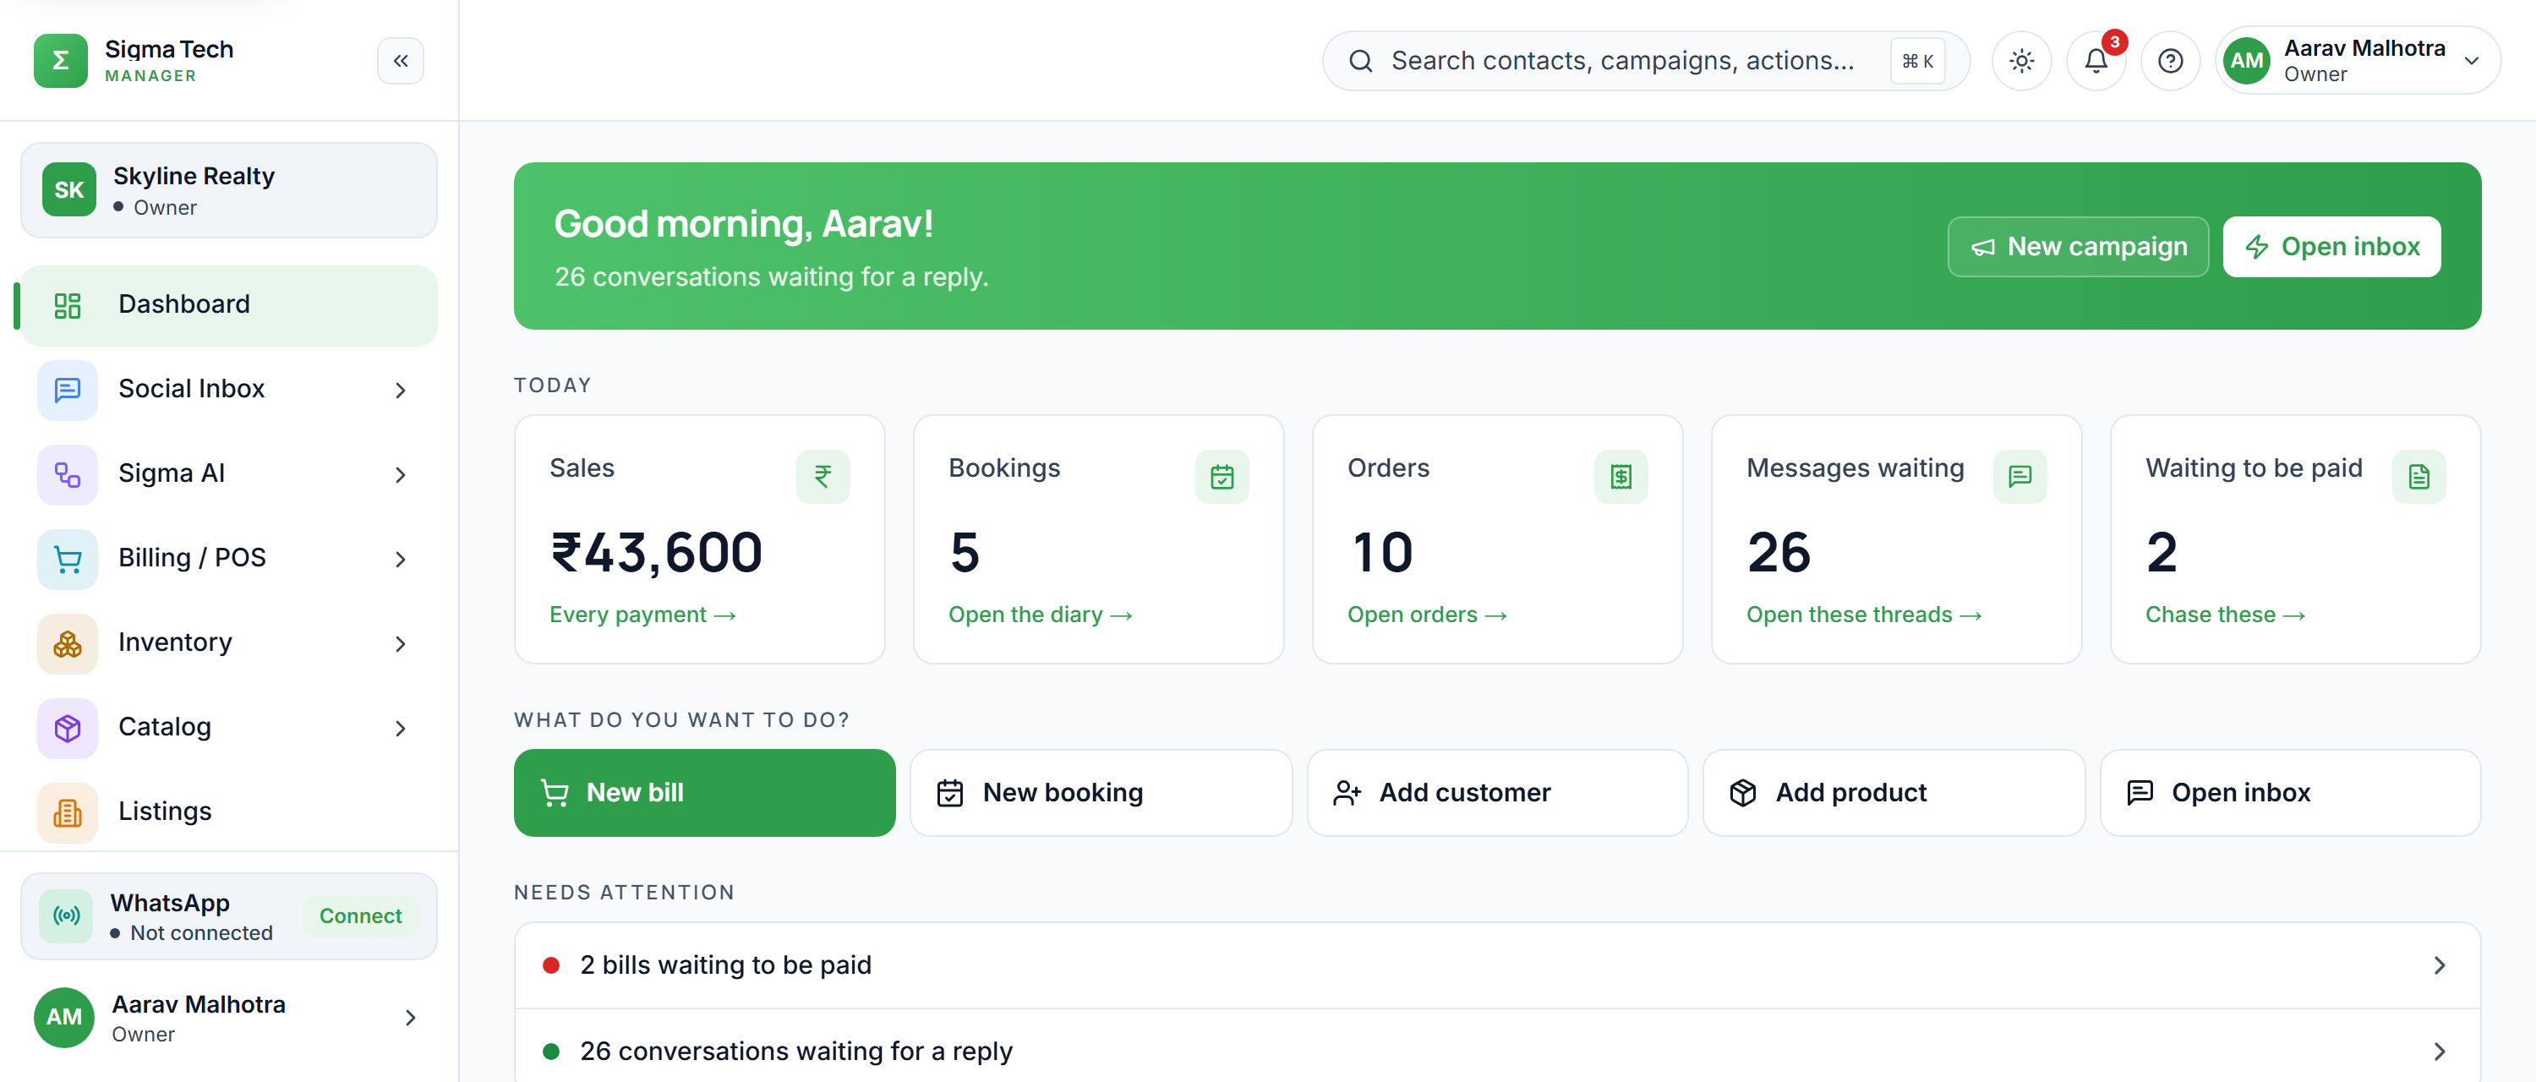Expand the Billing / POS submenu chevron

point(400,560)
